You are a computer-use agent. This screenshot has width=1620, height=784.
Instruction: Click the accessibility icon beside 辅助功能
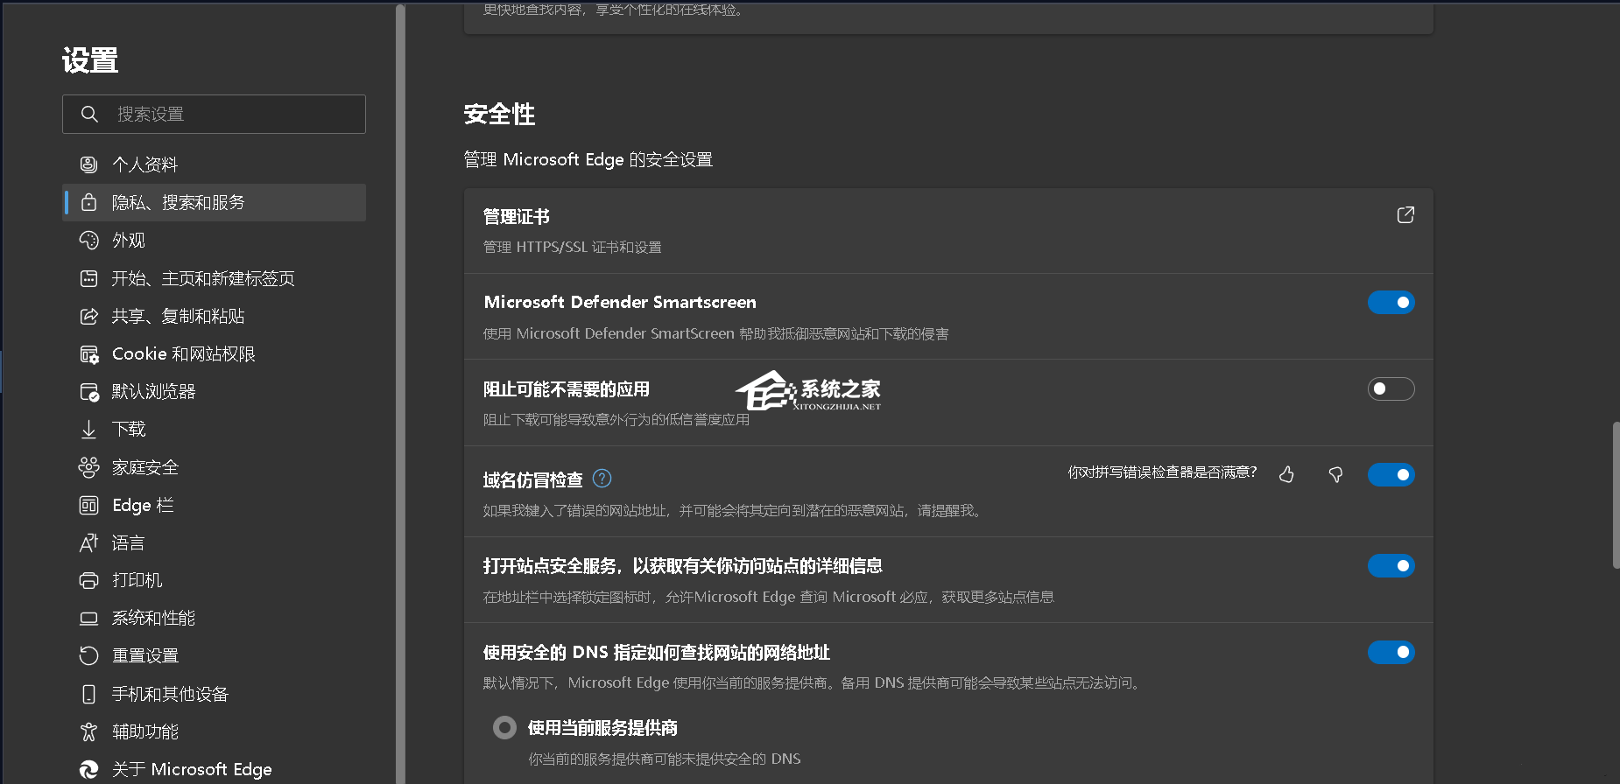point(88,731)
